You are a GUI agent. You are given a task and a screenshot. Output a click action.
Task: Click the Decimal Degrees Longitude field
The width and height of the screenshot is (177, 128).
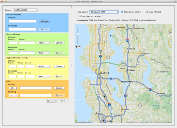point(23,30)
